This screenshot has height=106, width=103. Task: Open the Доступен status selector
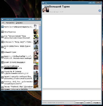tap(5, 89)
